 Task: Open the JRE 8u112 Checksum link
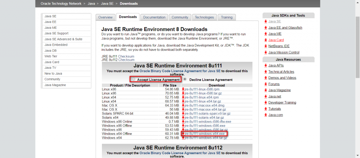point(126,60)
